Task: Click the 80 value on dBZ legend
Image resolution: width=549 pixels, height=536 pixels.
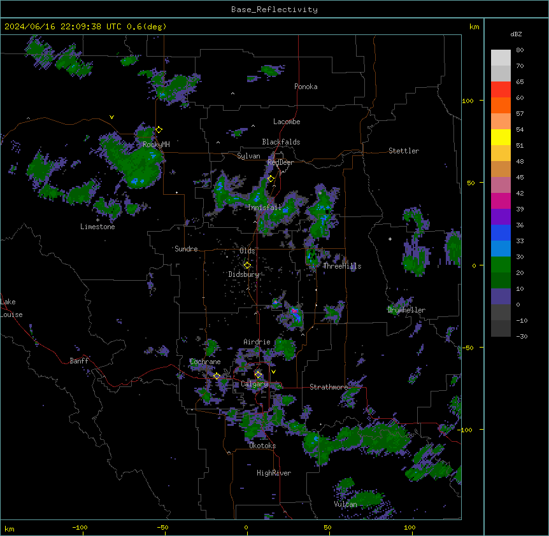Action: 520,50
